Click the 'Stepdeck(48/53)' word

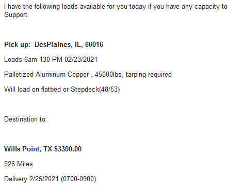click(x=95, y=90)
